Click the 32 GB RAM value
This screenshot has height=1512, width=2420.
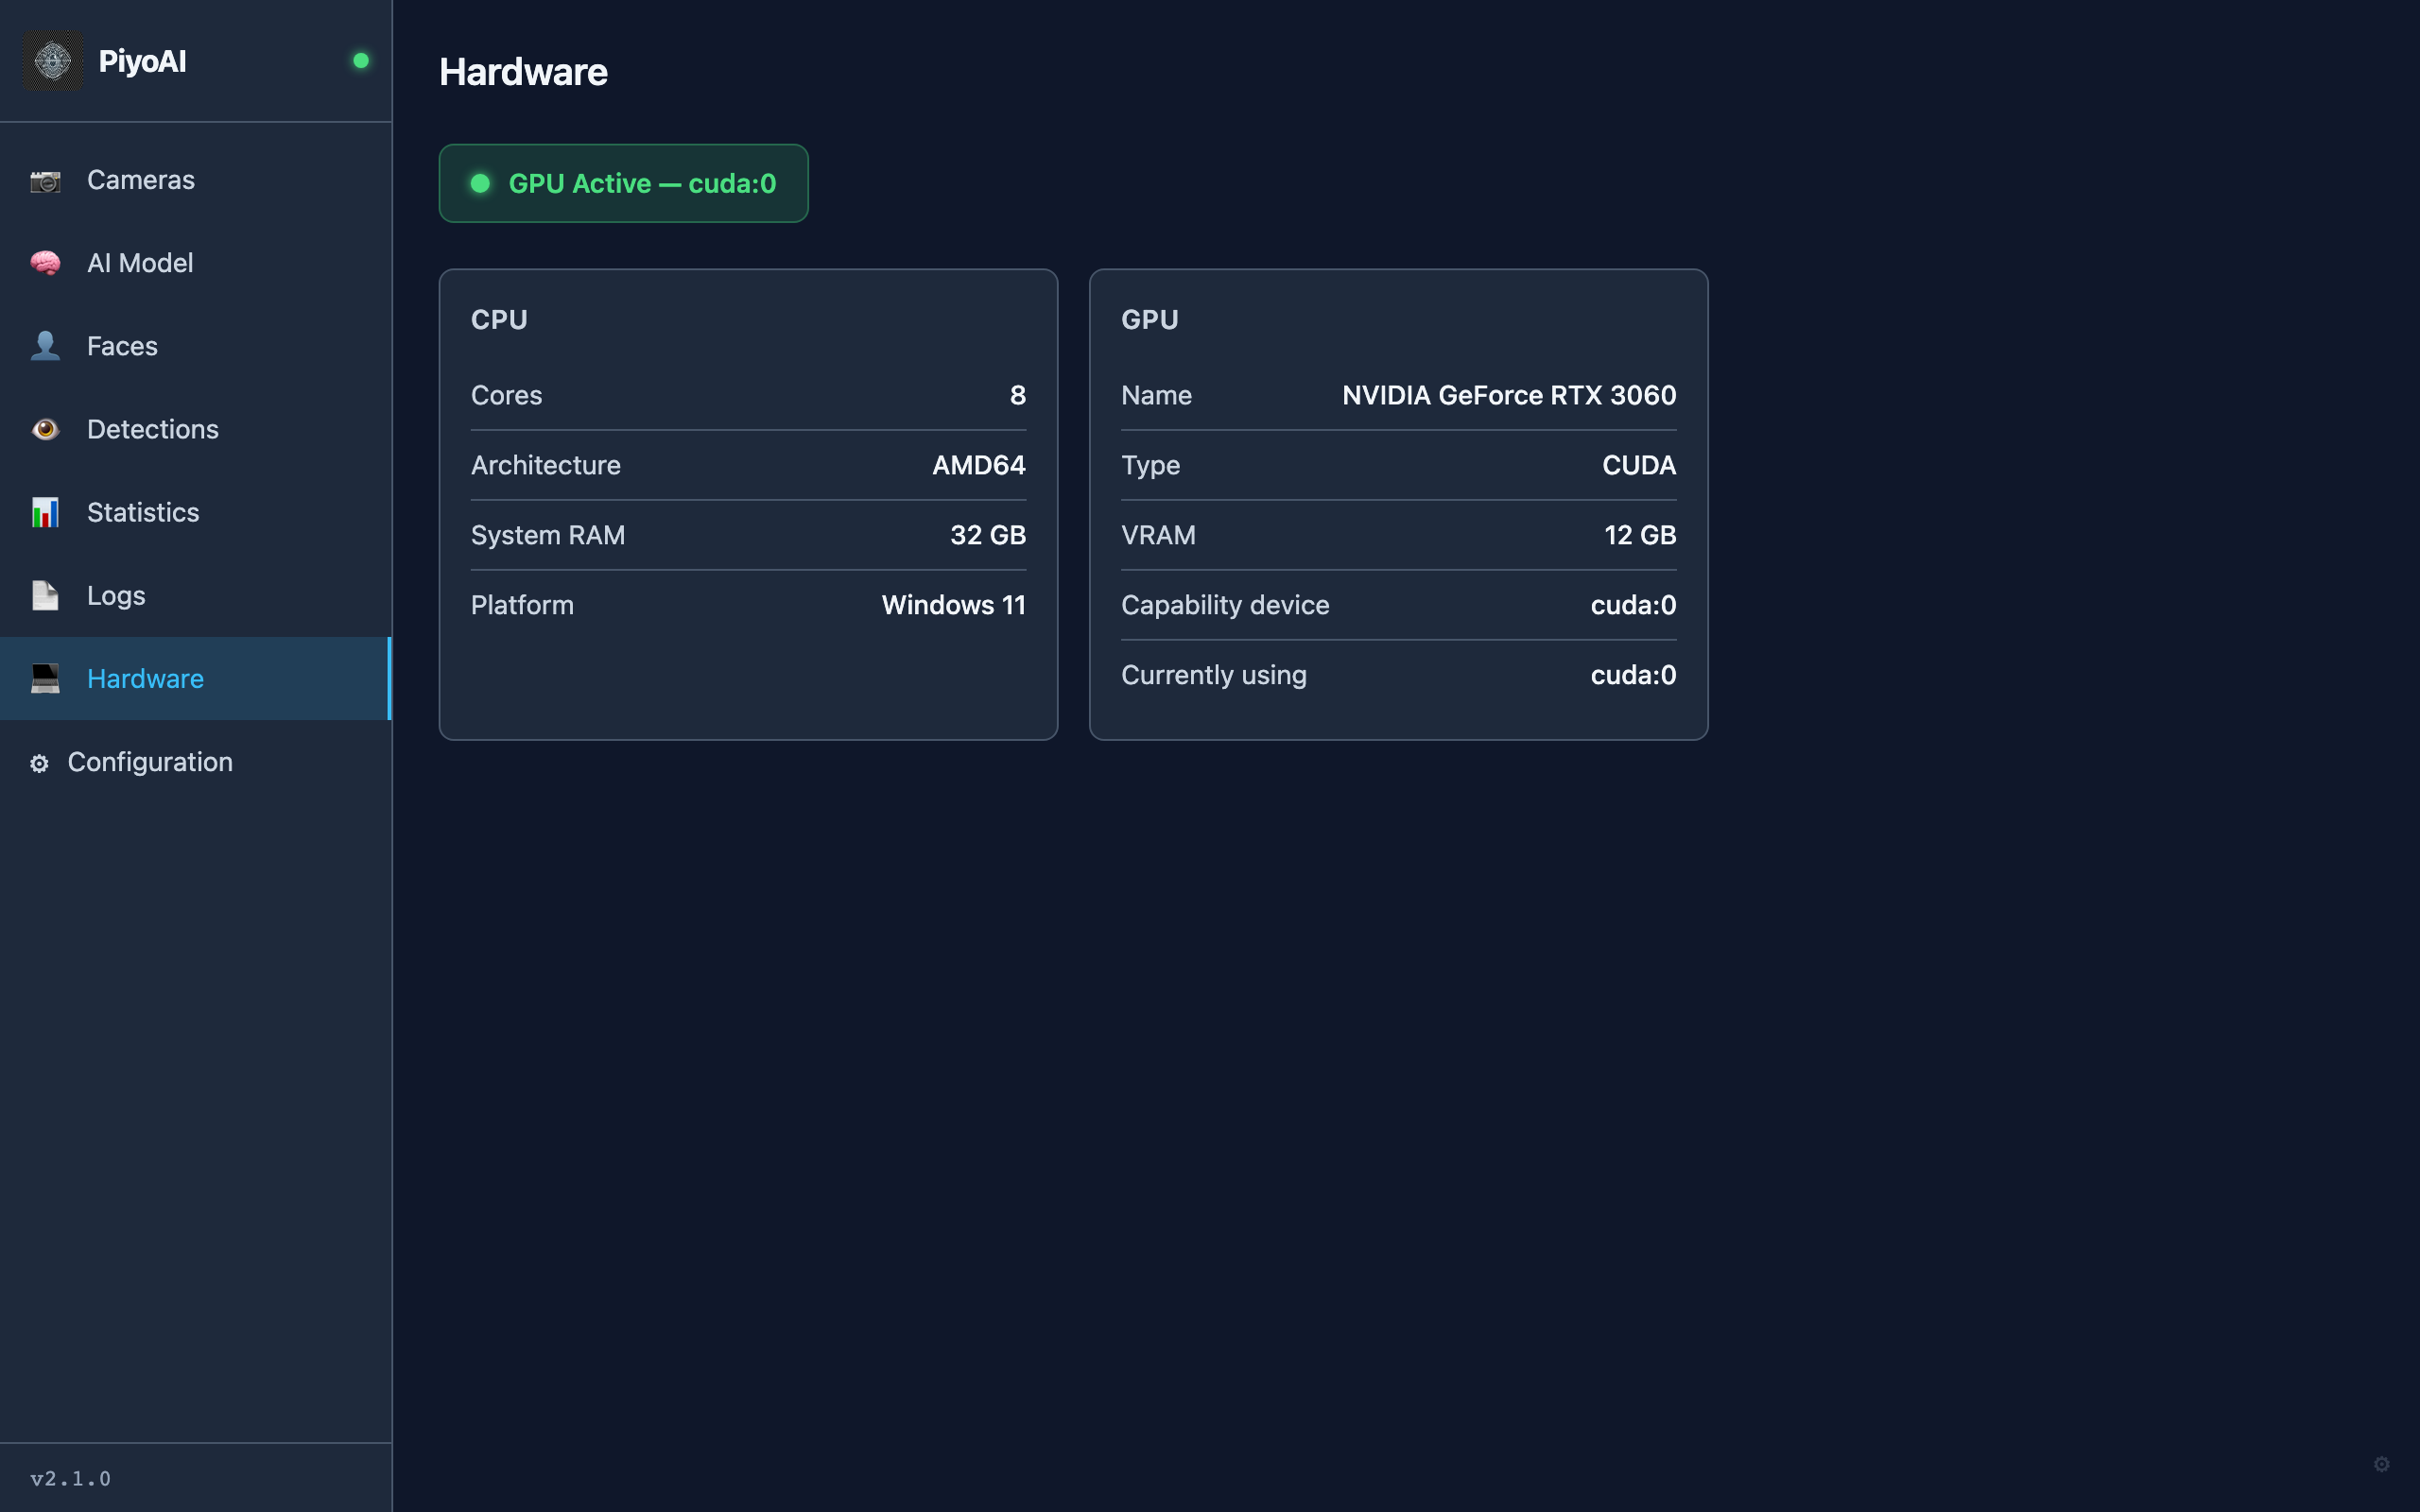988,535
